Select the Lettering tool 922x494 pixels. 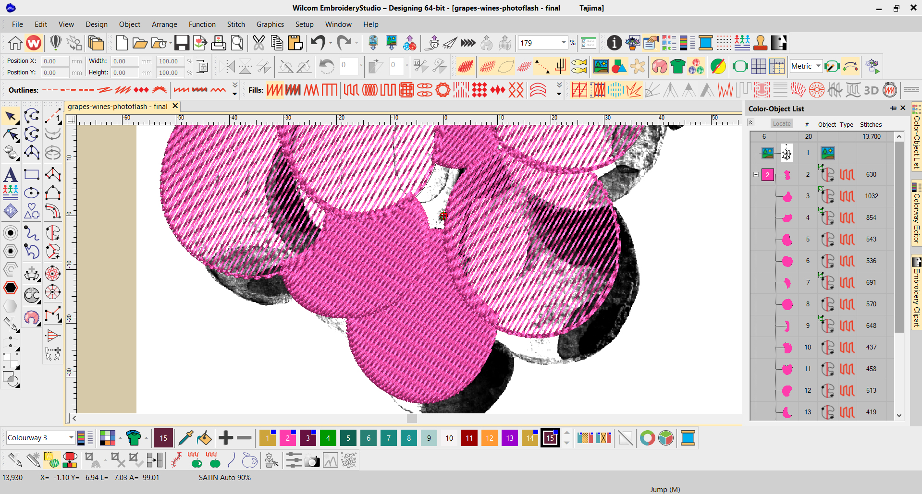click(x=11, y=175)
